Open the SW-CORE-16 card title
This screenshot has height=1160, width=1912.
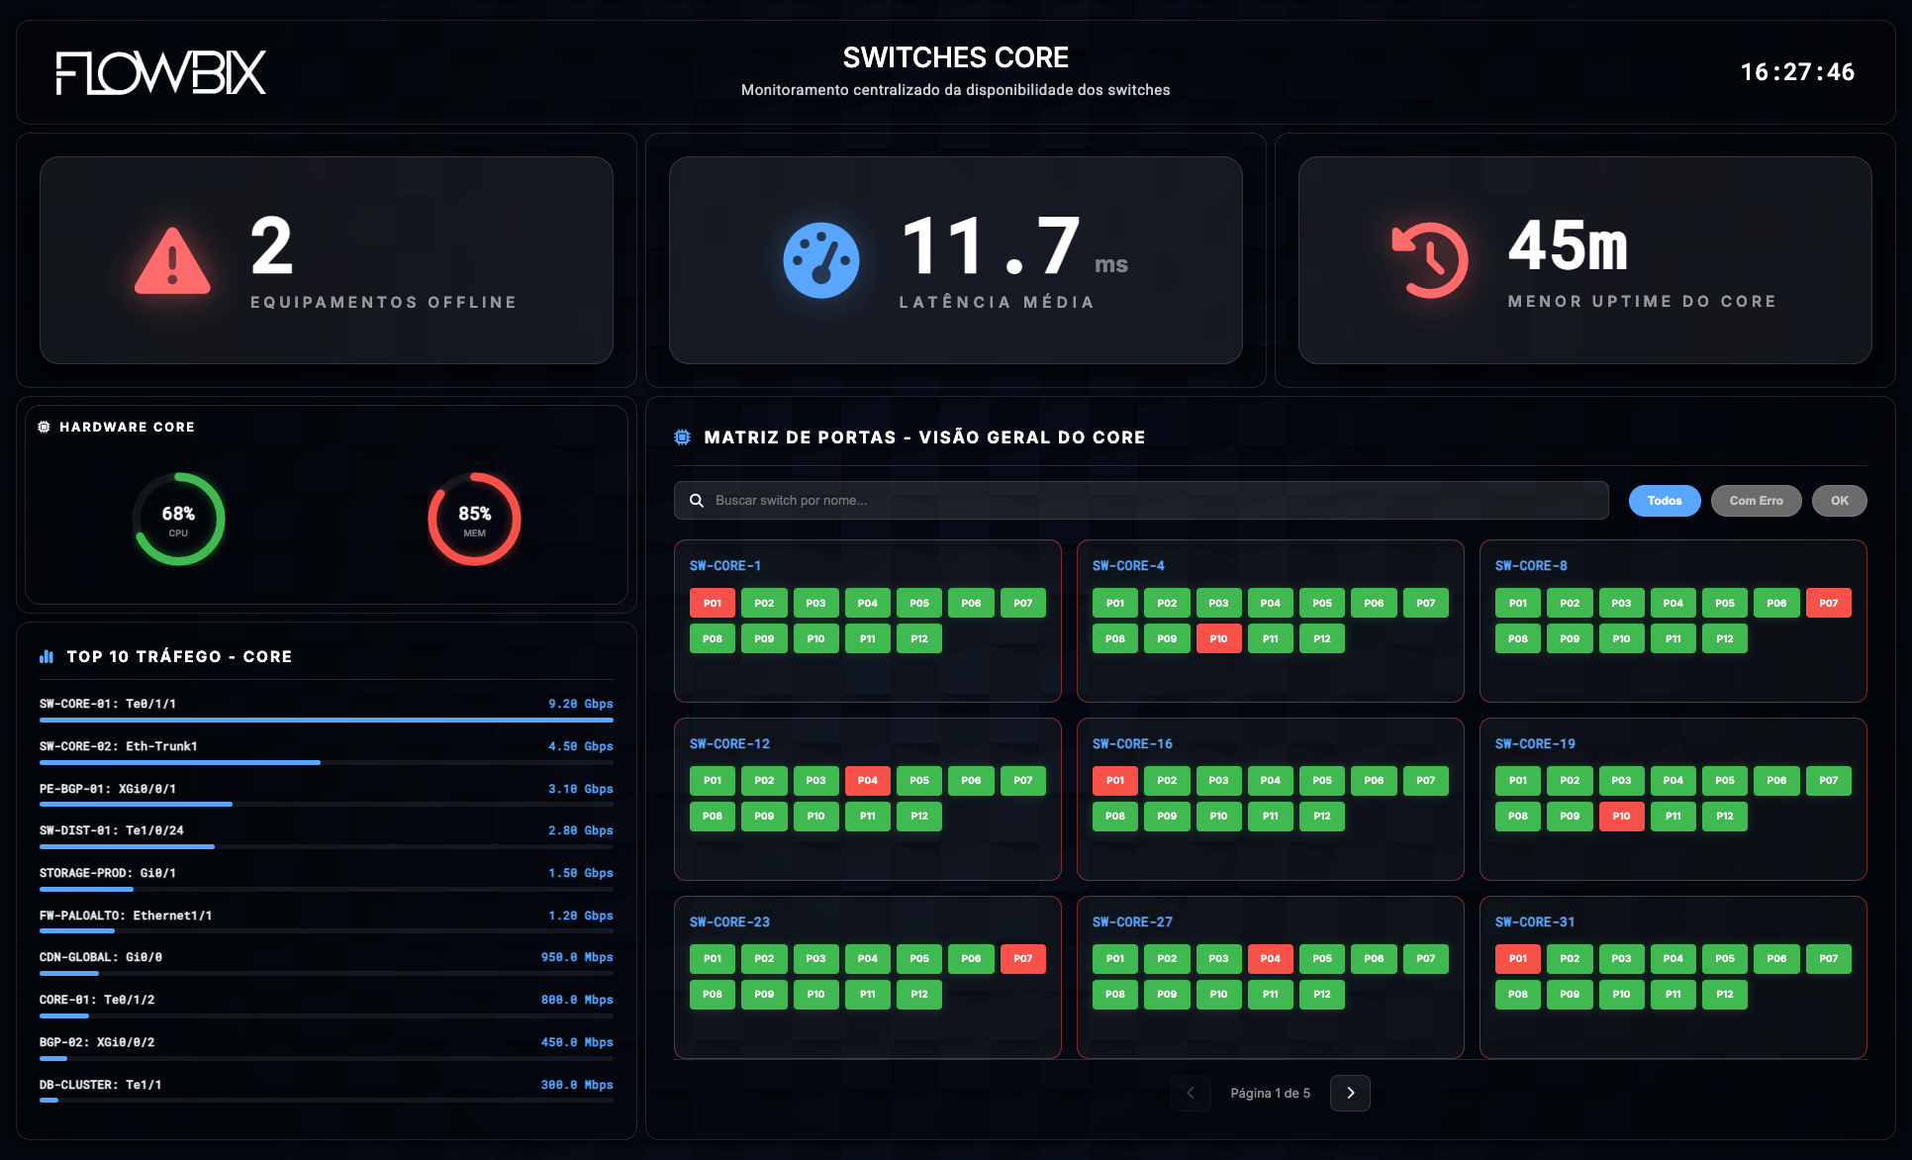tap(1132, 744)
